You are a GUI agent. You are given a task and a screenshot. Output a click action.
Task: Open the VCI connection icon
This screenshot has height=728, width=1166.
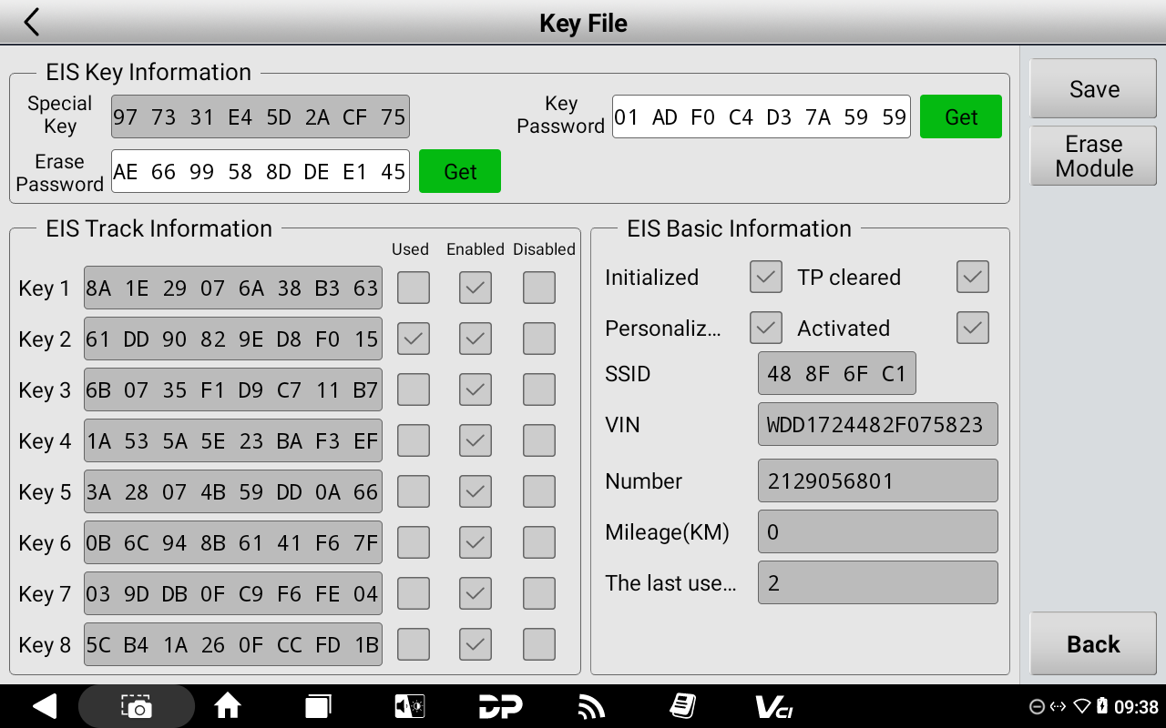tap(773, 706)
